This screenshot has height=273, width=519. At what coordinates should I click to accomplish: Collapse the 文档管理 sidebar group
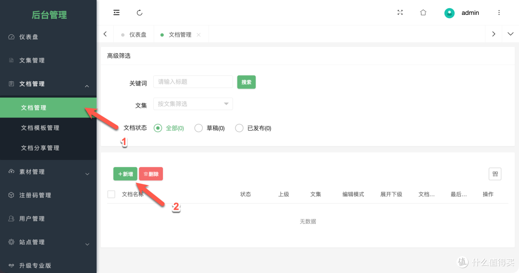point(86,86)
